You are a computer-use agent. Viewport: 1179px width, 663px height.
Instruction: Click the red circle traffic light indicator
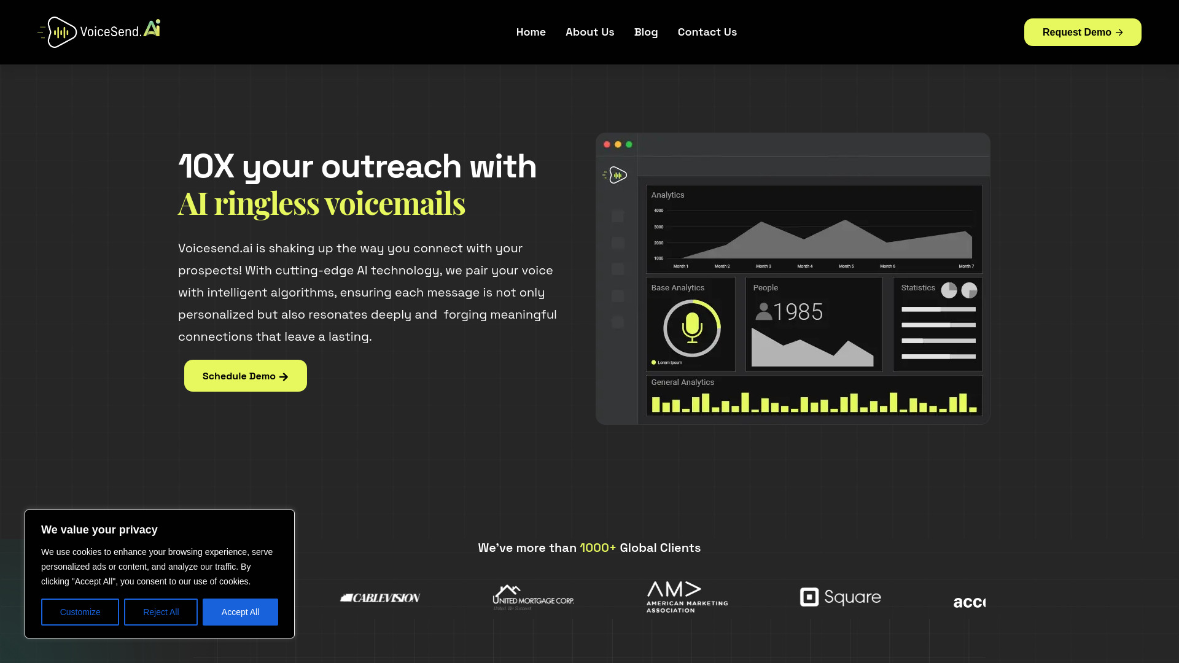(607, 144)
